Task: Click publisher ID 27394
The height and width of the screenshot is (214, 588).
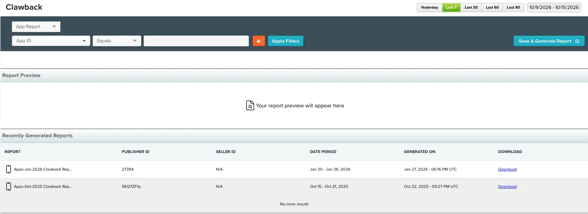Action: (x=127, y=169)
